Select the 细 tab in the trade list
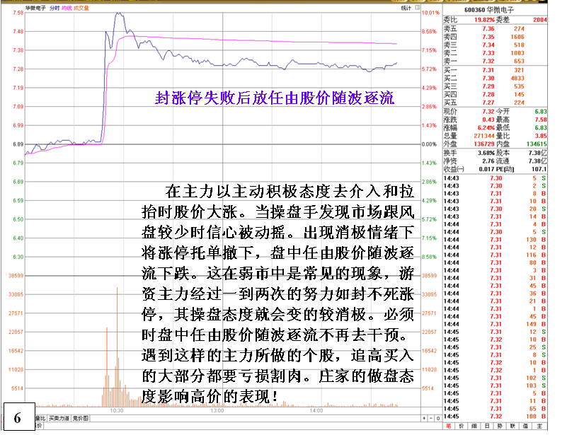Viewport: 567px width, 435px height. pos(474,426)
